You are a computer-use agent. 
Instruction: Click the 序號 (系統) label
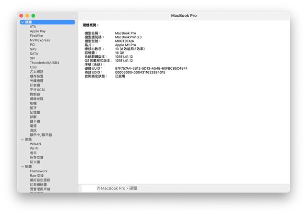coord(94,64)
